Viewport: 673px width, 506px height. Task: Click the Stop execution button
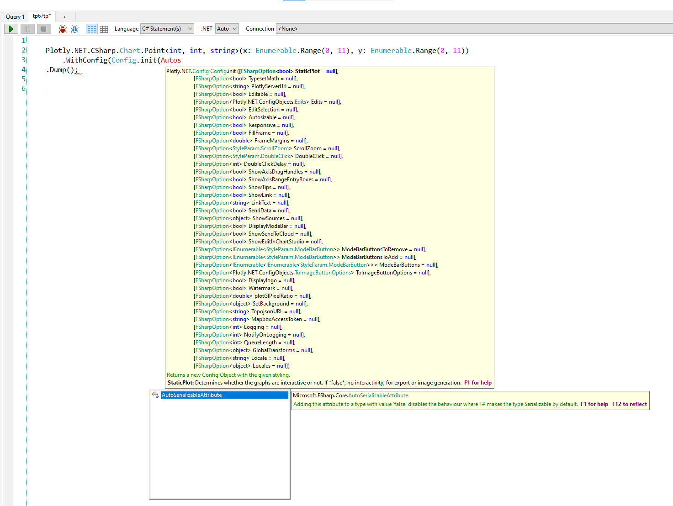(44, 29)
